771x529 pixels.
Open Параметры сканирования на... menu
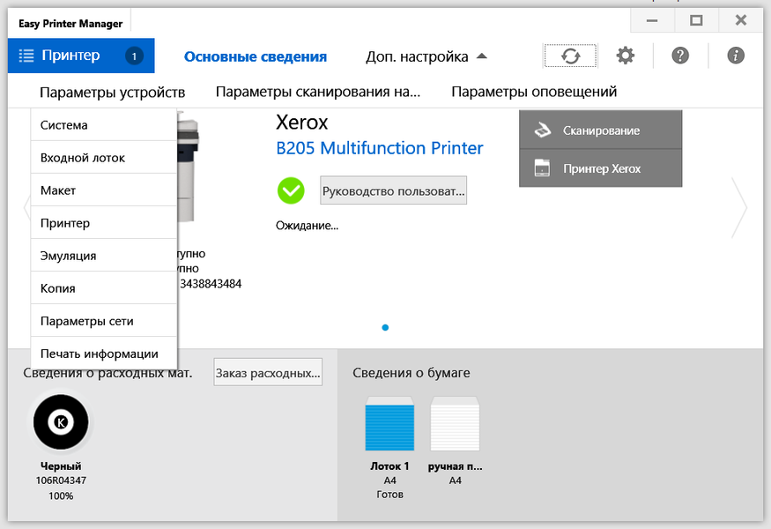click(318, 92)
